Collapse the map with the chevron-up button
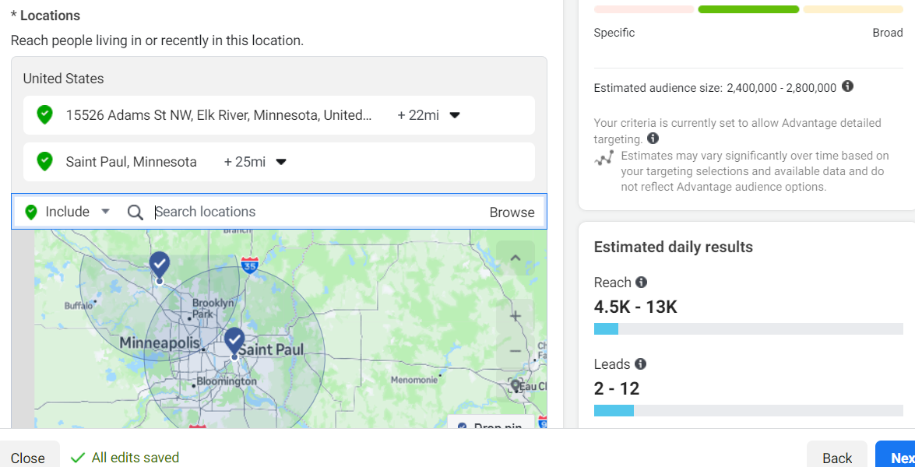915x467 pixels. pyautogui.click(x=516, y=258)
